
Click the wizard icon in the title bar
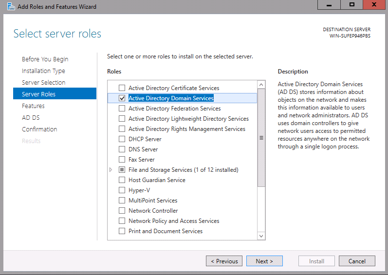[x=11, y=6]
